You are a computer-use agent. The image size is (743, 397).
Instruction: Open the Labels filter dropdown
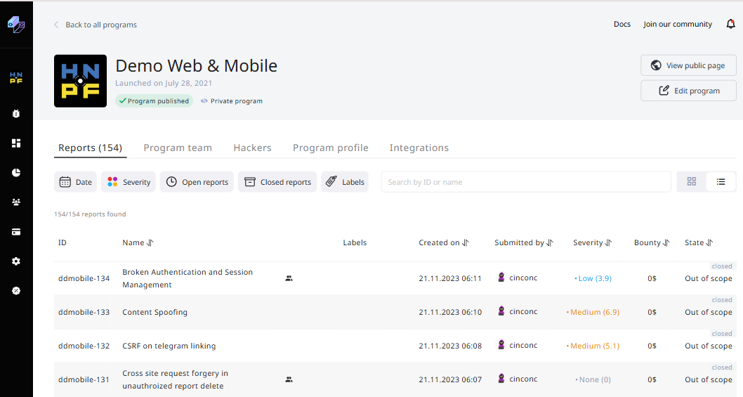[x=345, y=182]
